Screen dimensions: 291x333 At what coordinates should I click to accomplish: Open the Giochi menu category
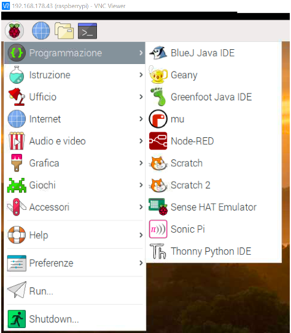(x=74, y=185)
